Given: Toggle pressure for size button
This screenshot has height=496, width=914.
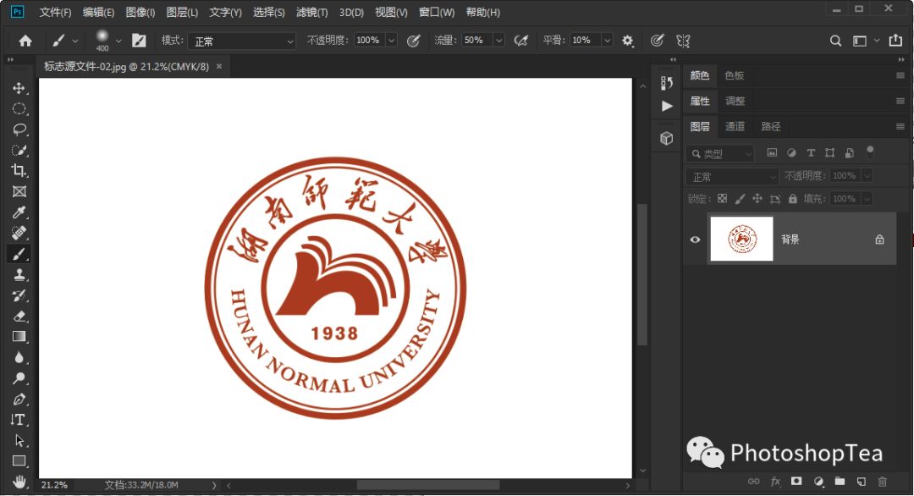Looking at the screenshot, I should click(657, 41).
